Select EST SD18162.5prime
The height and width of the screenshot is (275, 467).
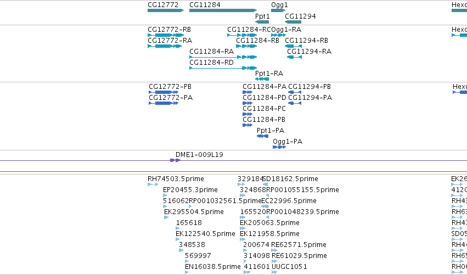[x=265, y=185]
